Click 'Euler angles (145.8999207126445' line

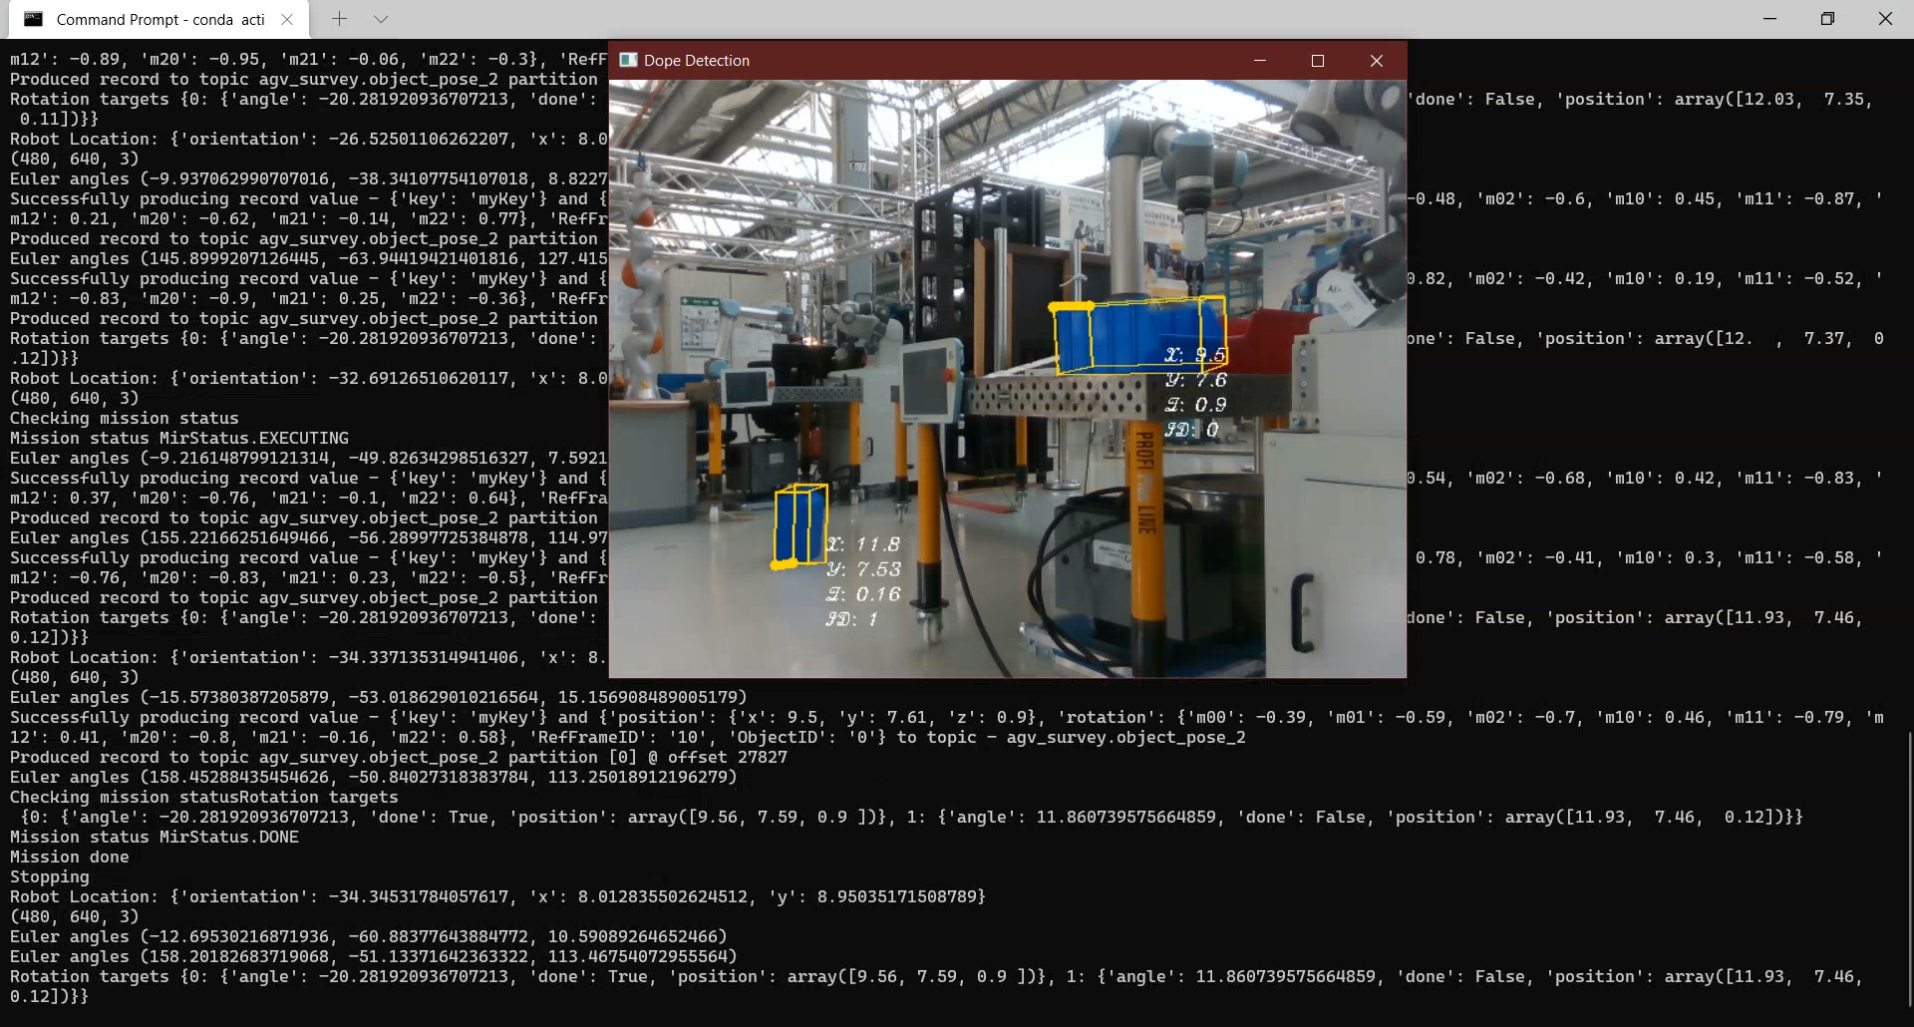point(309,258)
